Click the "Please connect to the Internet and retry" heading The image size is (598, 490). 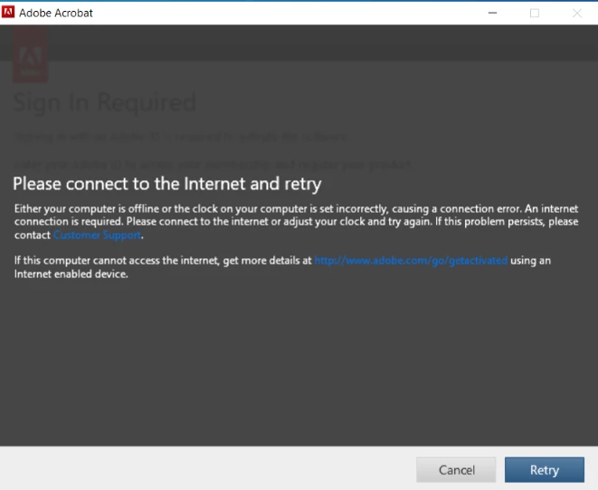click(x=167, y=184)
